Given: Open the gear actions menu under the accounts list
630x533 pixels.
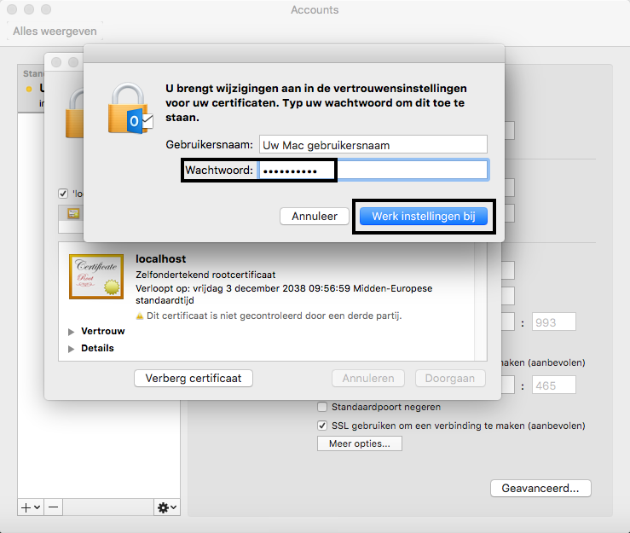Looking at the screenshot, I should (166, 507).
